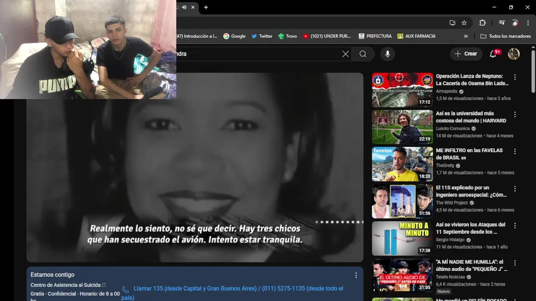Open favelas de Brasil video thumbnail
Viewport: 536px width, 301px height.
click(402, 164)
